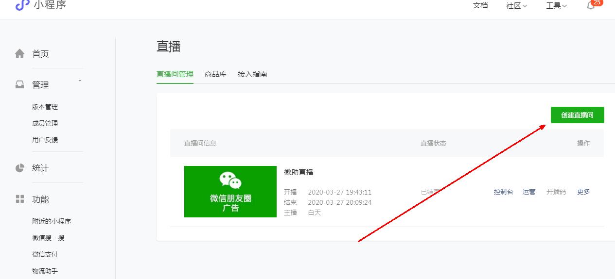The height and width of the screenshot is (279, 615).
Task: Click the 创建直播间 button
Action: (x=578, y=115)
